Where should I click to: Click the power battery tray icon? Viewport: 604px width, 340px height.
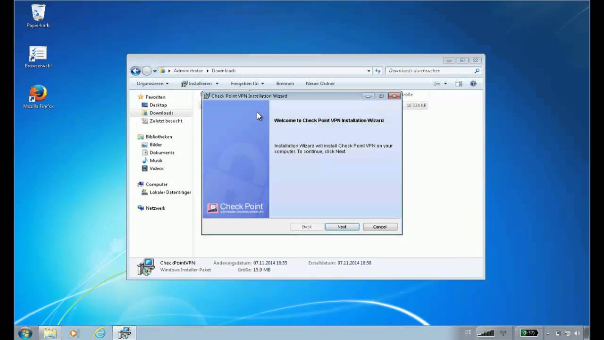[x=558, y=333]
